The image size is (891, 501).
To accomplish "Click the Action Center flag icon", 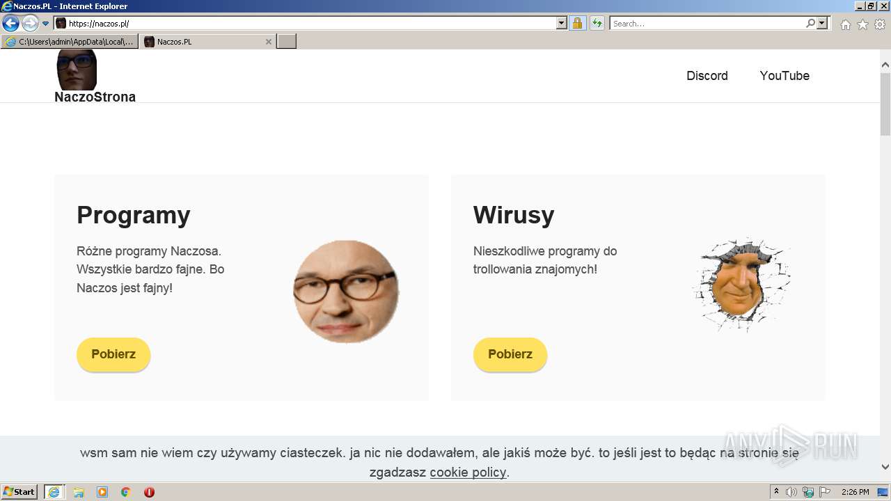I will click(825, 492).
